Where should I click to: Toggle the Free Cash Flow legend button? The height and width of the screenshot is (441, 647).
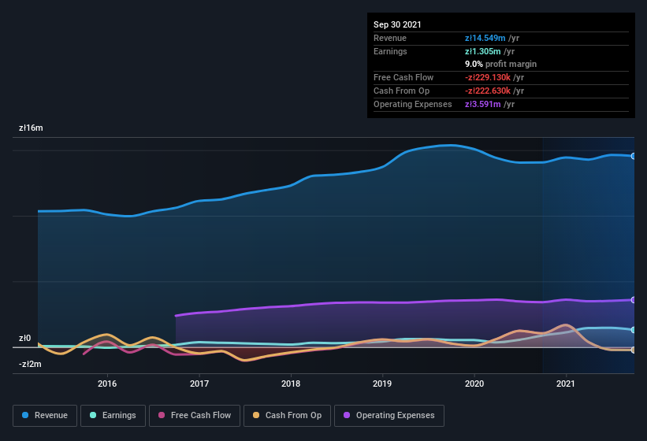point(195,416)
